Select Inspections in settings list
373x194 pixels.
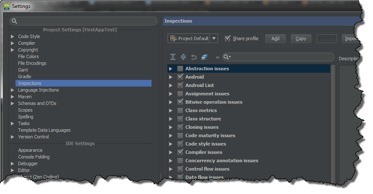(83, 83)
